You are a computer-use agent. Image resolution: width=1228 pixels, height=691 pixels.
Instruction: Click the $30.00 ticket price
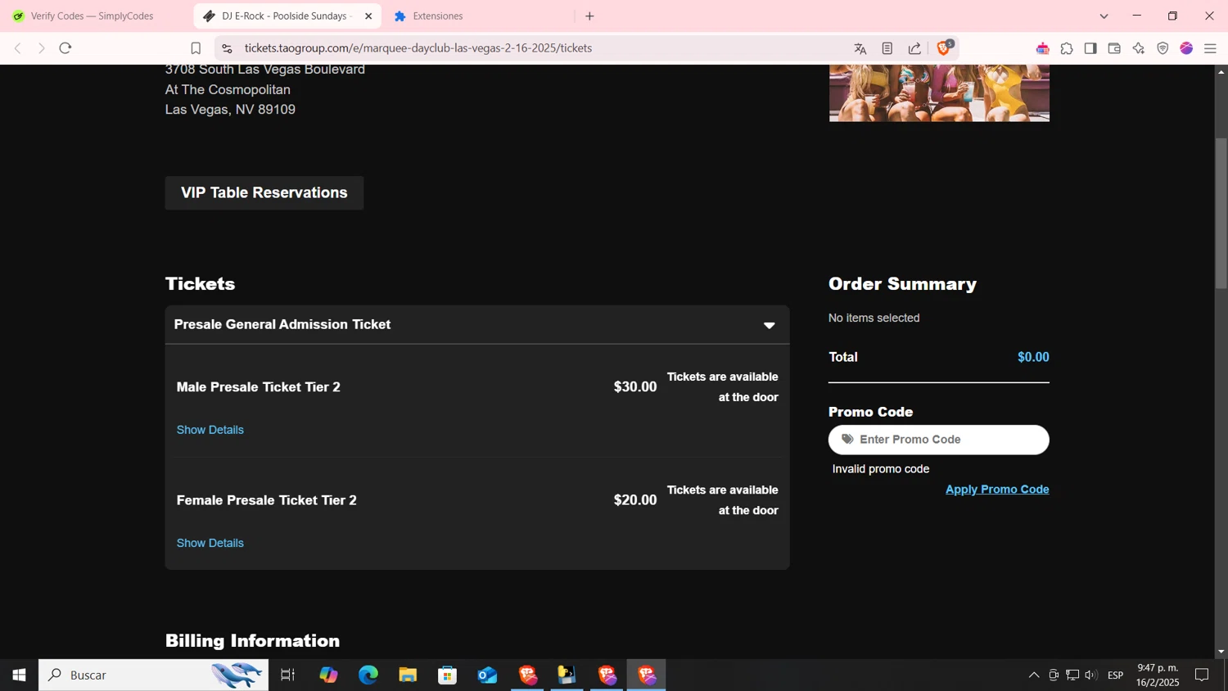(635, 386)
